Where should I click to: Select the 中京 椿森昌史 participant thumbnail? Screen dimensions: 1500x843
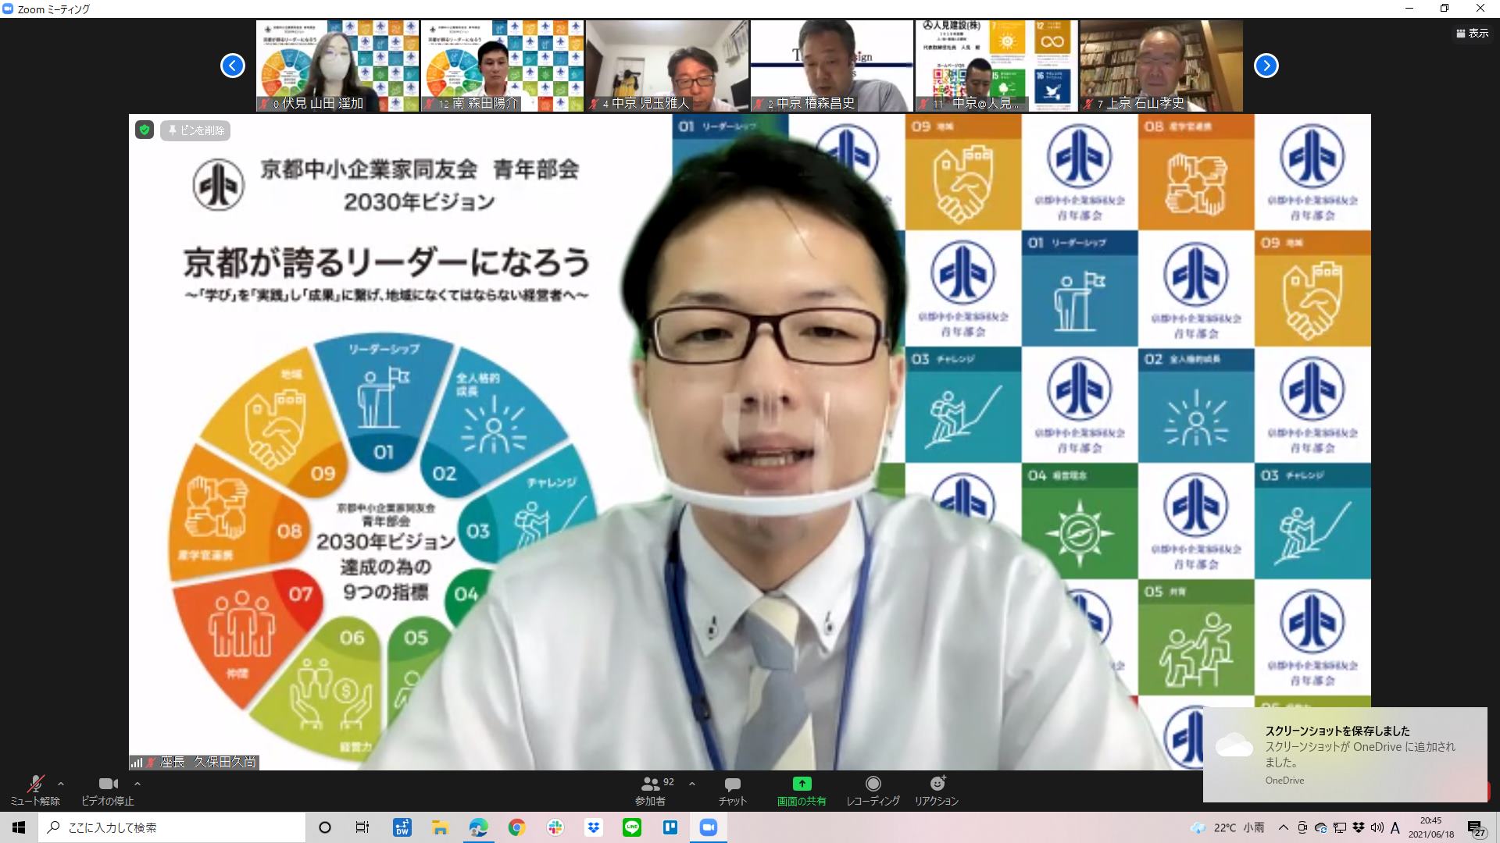[832, 66]
